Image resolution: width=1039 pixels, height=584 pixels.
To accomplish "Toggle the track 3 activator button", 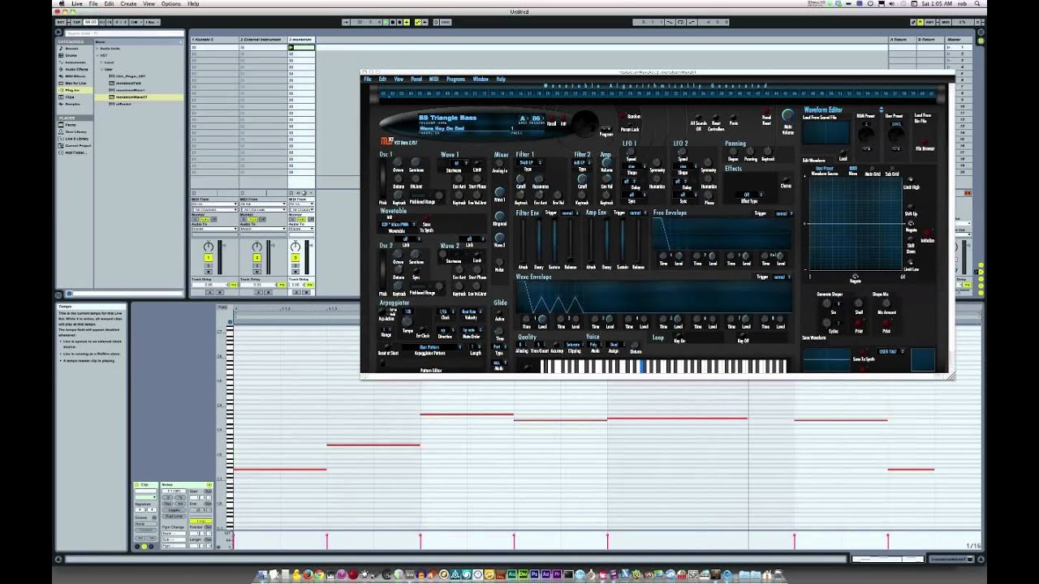I will (x=295, y=258).
